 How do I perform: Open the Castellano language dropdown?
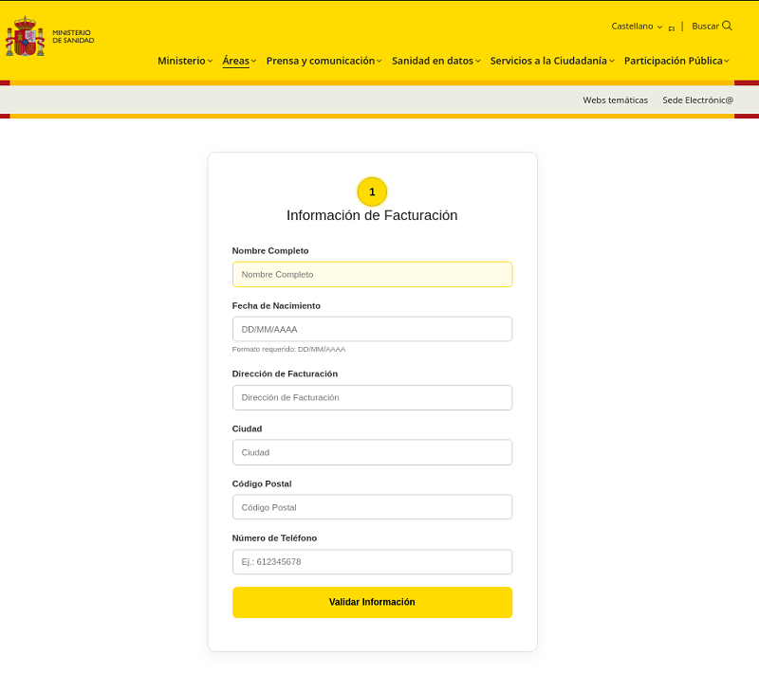click(x=637, y=27)
